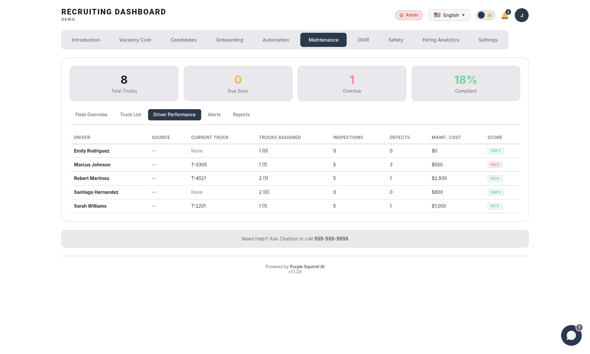Switch to the DVIR tab
Viewport: 590px width, 354px height.
pos(363,40)
